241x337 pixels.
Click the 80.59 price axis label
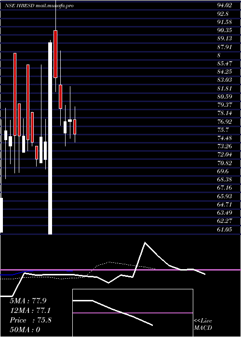click(225, 96)
